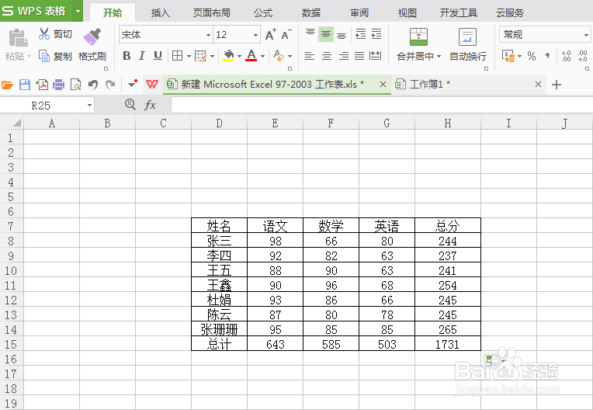Open borders dropdown arrow
Image resolution: width=593 pixels, height=410 pixels.
[x=189, y=57]
